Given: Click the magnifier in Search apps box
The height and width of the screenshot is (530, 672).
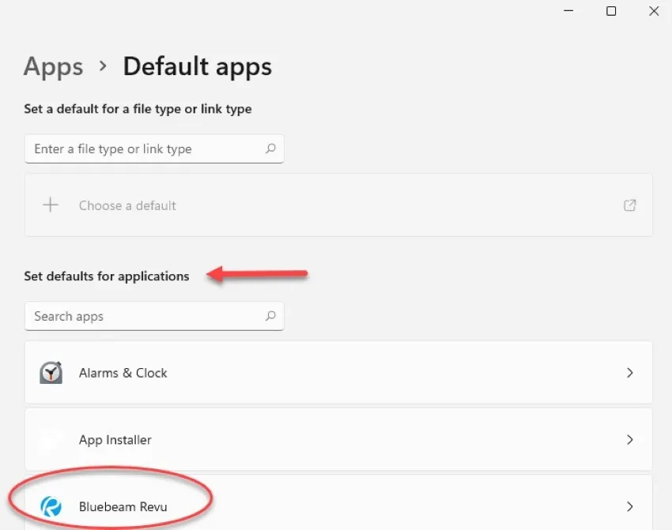Looking at the screenshot, I should 270,316.
